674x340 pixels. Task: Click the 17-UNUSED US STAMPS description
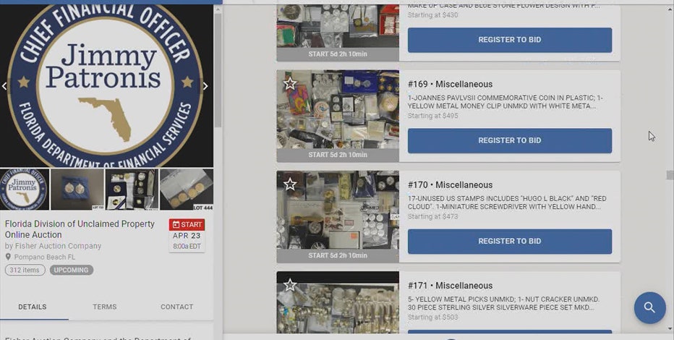(507, 203)
